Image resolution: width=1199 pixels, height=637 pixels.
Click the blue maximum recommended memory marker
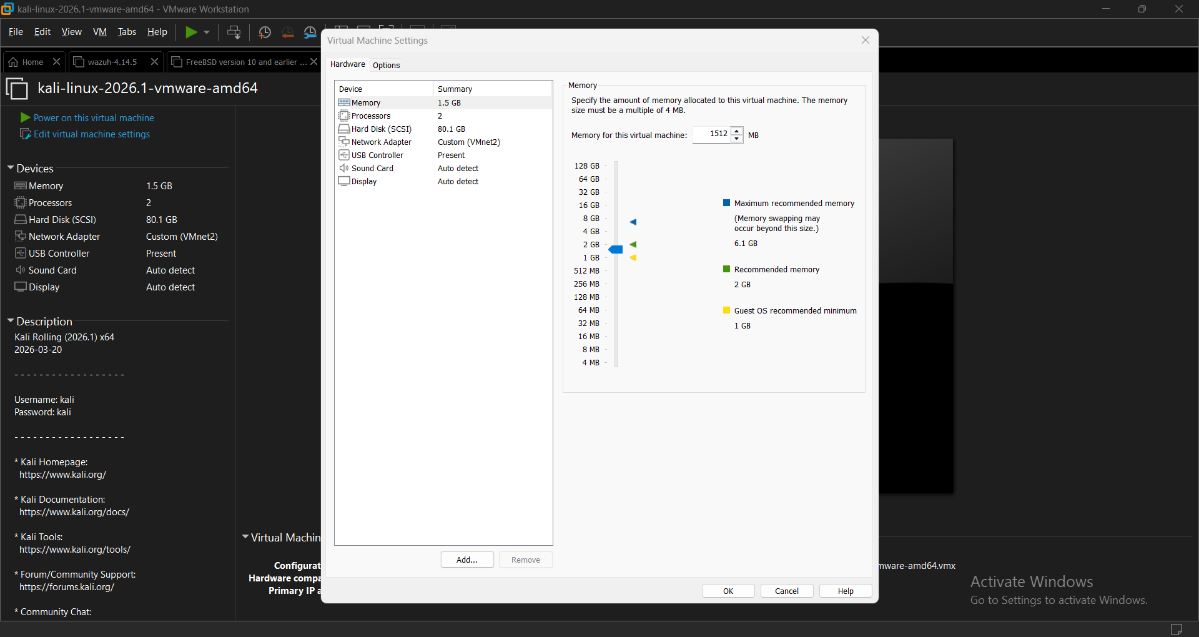(x=633, y=222)
